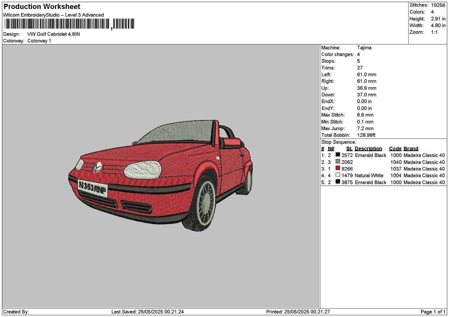This screenshot has height=317, width=449.
Task: Click the embroidered red car preview image
Action: [x=161, y=175]
